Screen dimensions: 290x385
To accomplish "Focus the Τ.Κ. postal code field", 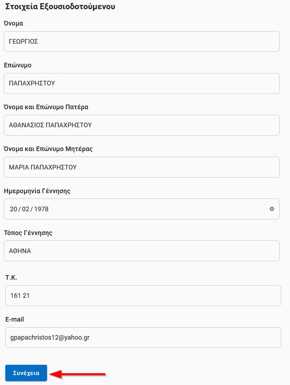I will click(x=143, y=296).
